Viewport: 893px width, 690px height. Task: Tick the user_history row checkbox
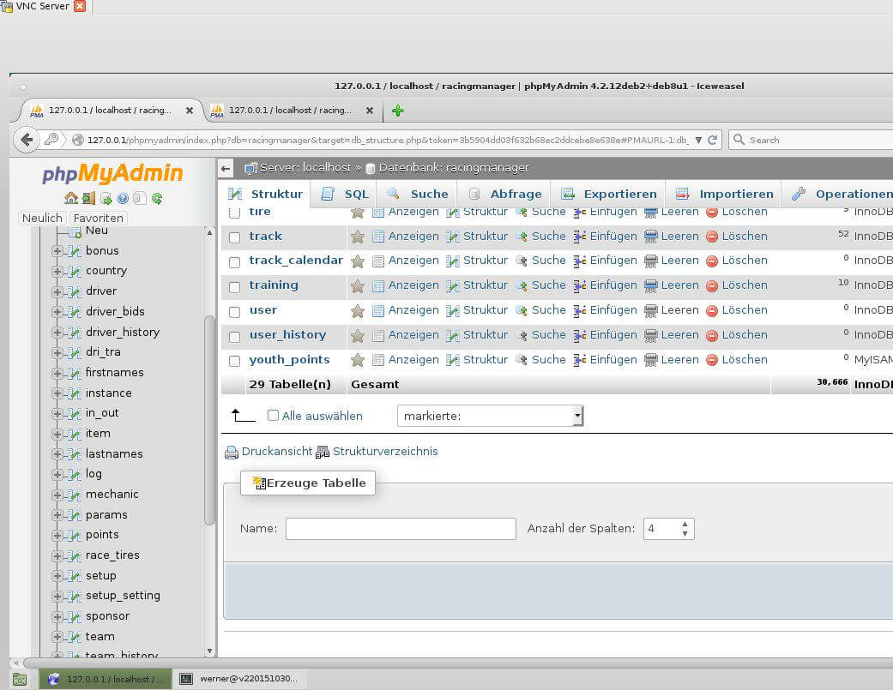[x=234, y=336]
